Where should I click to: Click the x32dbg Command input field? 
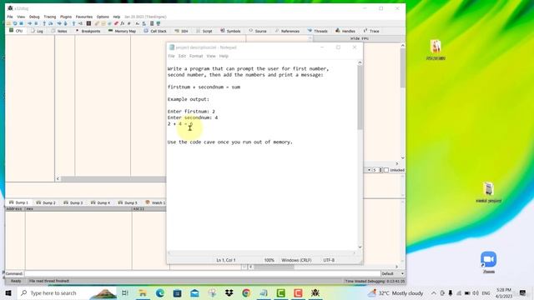[202, 273]
